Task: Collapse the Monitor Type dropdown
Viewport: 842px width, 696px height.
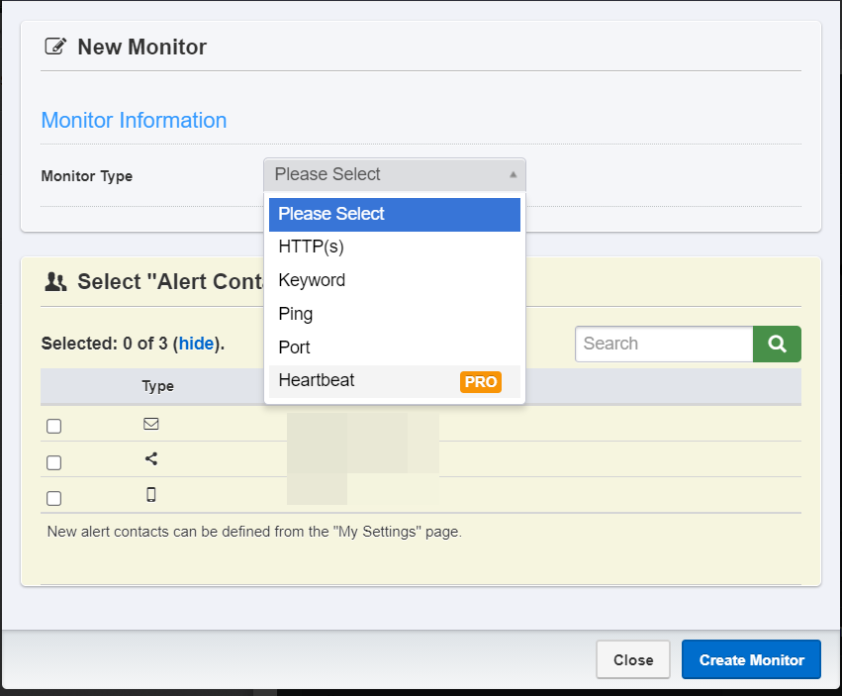Action: tap(395, 174)
